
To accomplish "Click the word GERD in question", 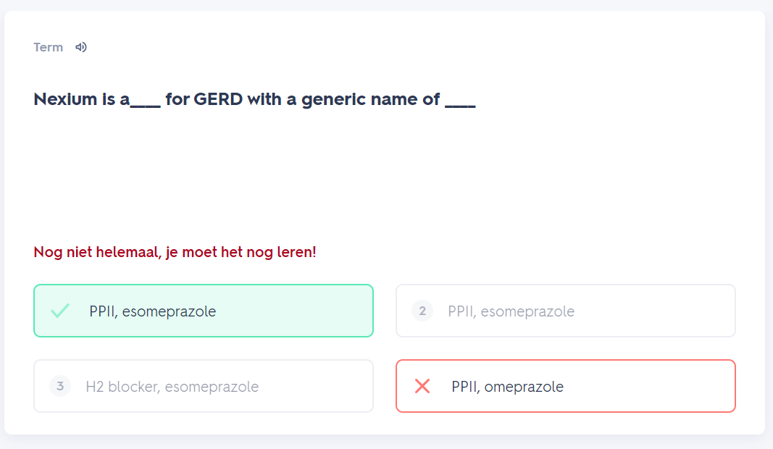I will click(218, 99).
